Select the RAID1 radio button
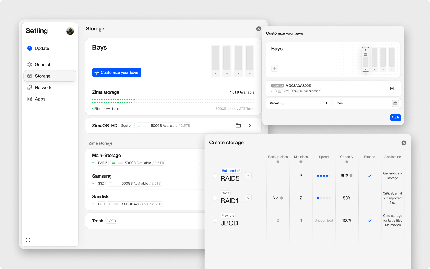430x269 pixels. pos(215,198)
